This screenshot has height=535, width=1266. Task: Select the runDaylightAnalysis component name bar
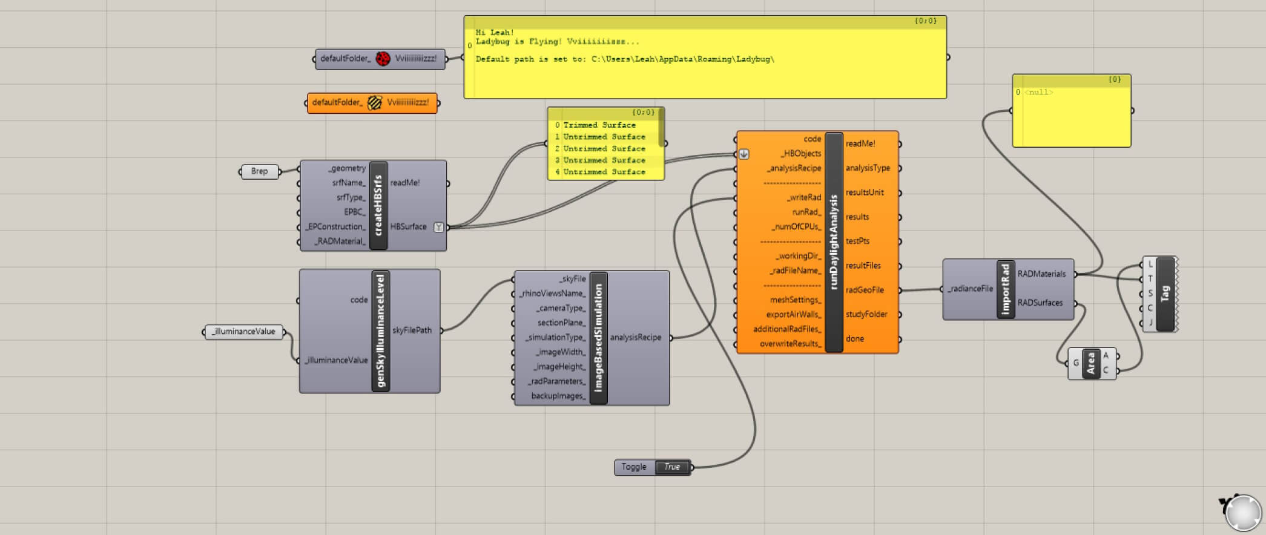click(x=834, y=242)
